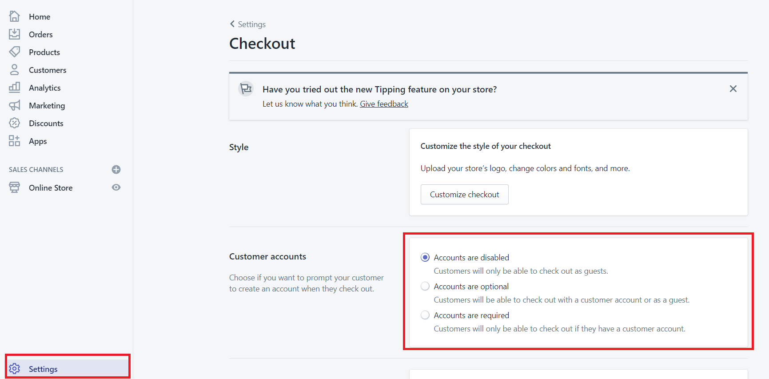Open Orders via its inbox icon
769x379 pixels.
[15, 34]
